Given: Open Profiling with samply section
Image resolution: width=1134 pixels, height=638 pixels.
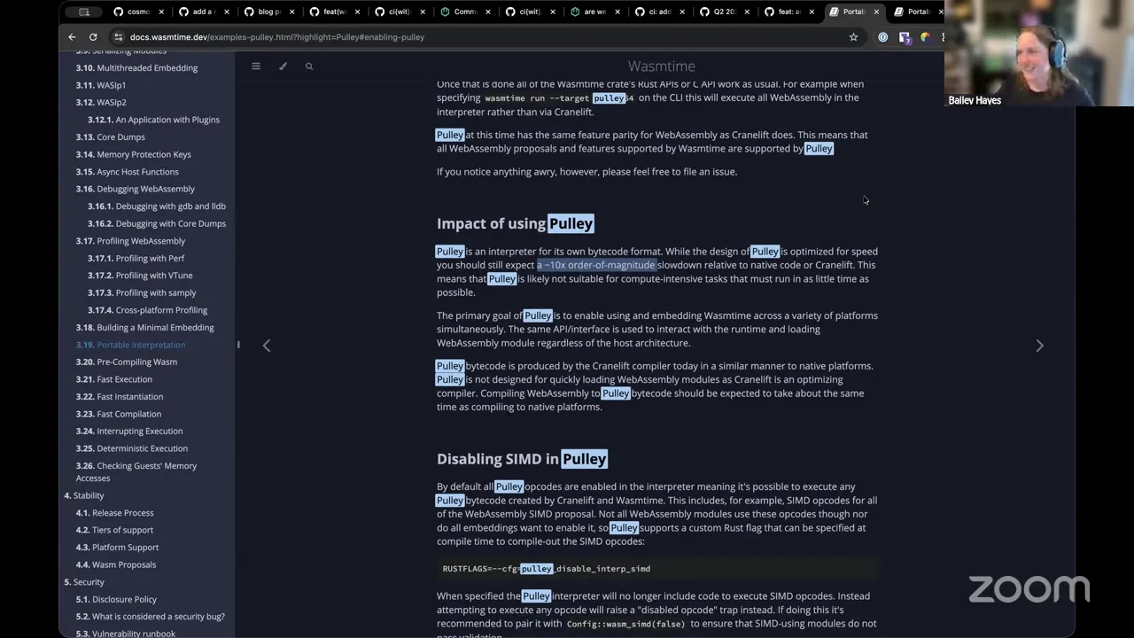Looking at the screenshot, I should 142,293.
